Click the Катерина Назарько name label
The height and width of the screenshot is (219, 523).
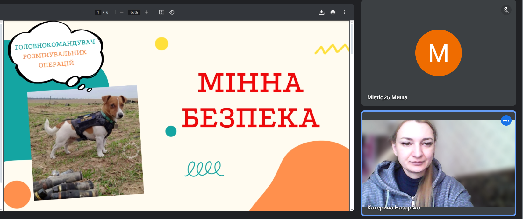[x=394, y=208]
